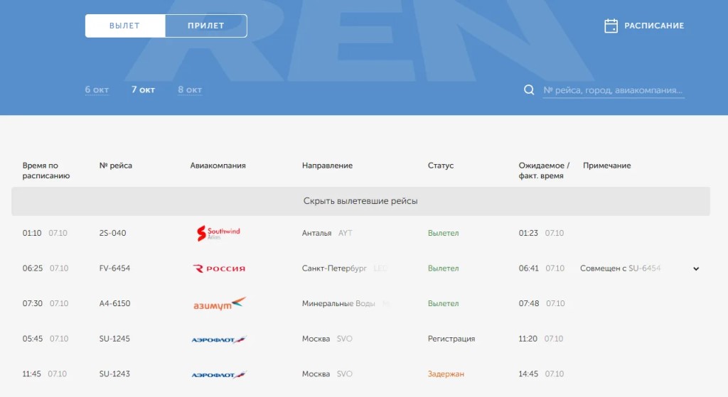The width and height of the screenshot is (728, 397).
Task: Select flight number A4-6150
Action: coord(114,303)
